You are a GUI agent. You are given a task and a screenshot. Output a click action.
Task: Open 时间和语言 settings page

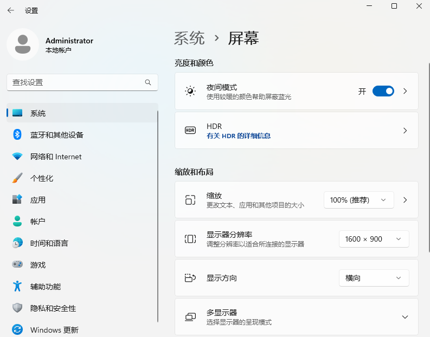point(49,243)
